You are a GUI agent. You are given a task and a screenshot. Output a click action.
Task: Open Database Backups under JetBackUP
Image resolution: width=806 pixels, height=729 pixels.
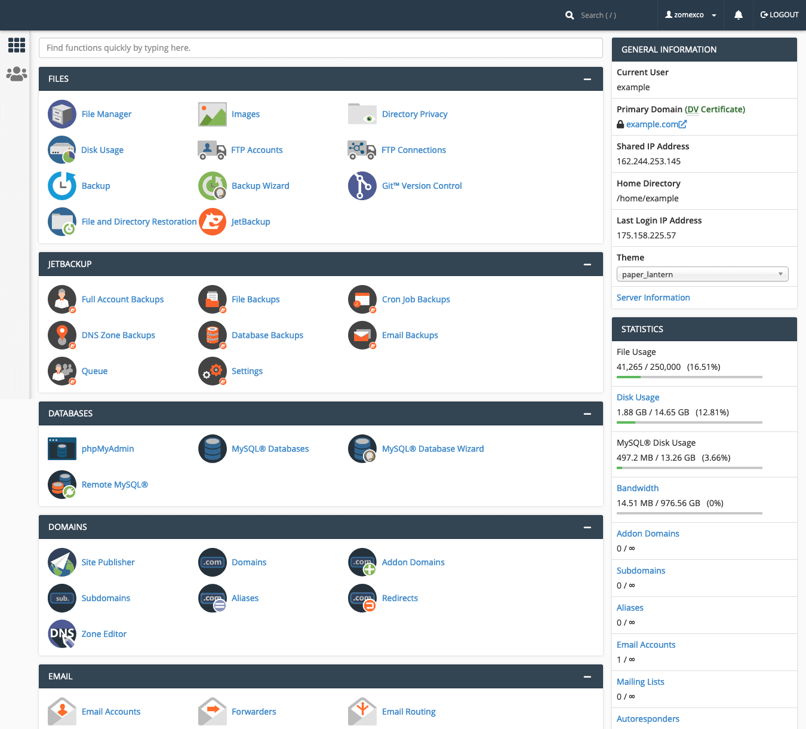coord(267,335)
